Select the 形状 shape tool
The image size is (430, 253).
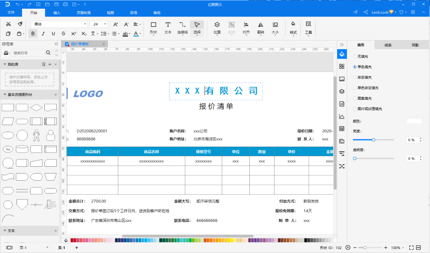(x=153, y=28)
